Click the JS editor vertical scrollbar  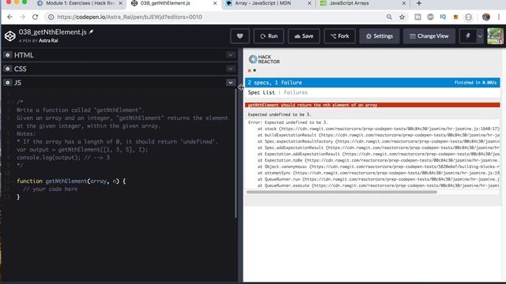pyautogui.click(x=236, y=153)
